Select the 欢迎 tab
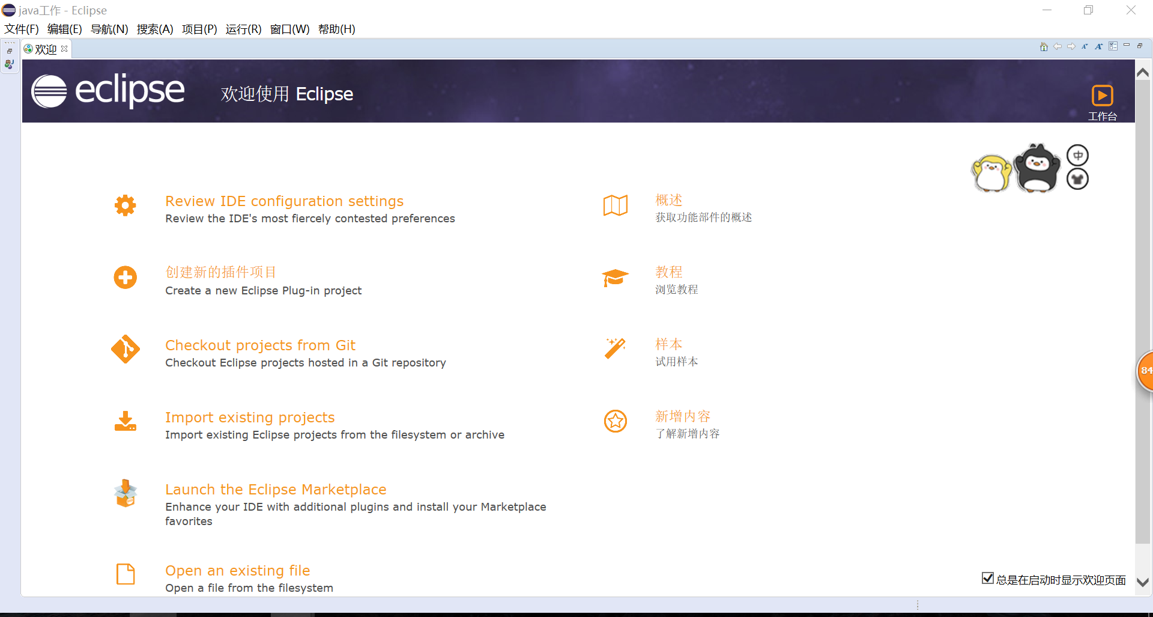 (x=46, y=49)
